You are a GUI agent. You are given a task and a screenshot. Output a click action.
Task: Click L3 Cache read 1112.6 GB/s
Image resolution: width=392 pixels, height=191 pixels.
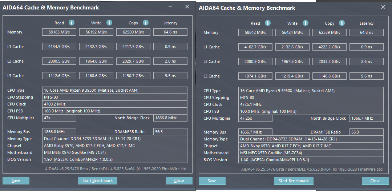(59, 76)
